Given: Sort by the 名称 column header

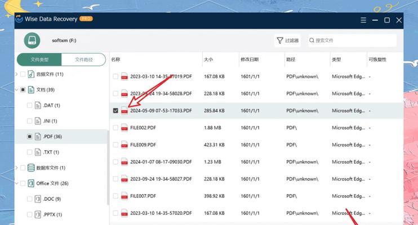Looking at the screenshot, I should (x=115, y=60).
